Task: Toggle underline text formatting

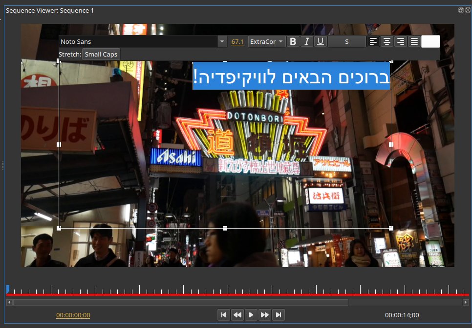Action: (321, 41)
